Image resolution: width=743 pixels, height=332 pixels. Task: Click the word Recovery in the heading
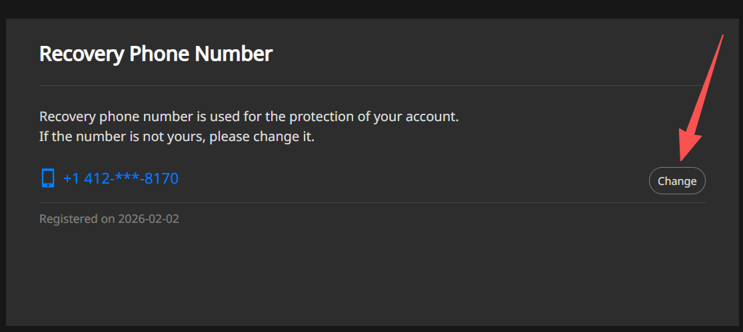coord(81,54)
